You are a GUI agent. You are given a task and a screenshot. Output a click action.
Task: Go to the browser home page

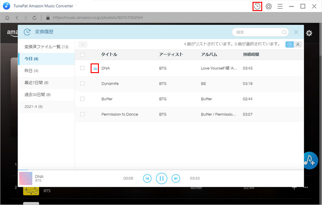click(7, 17)
